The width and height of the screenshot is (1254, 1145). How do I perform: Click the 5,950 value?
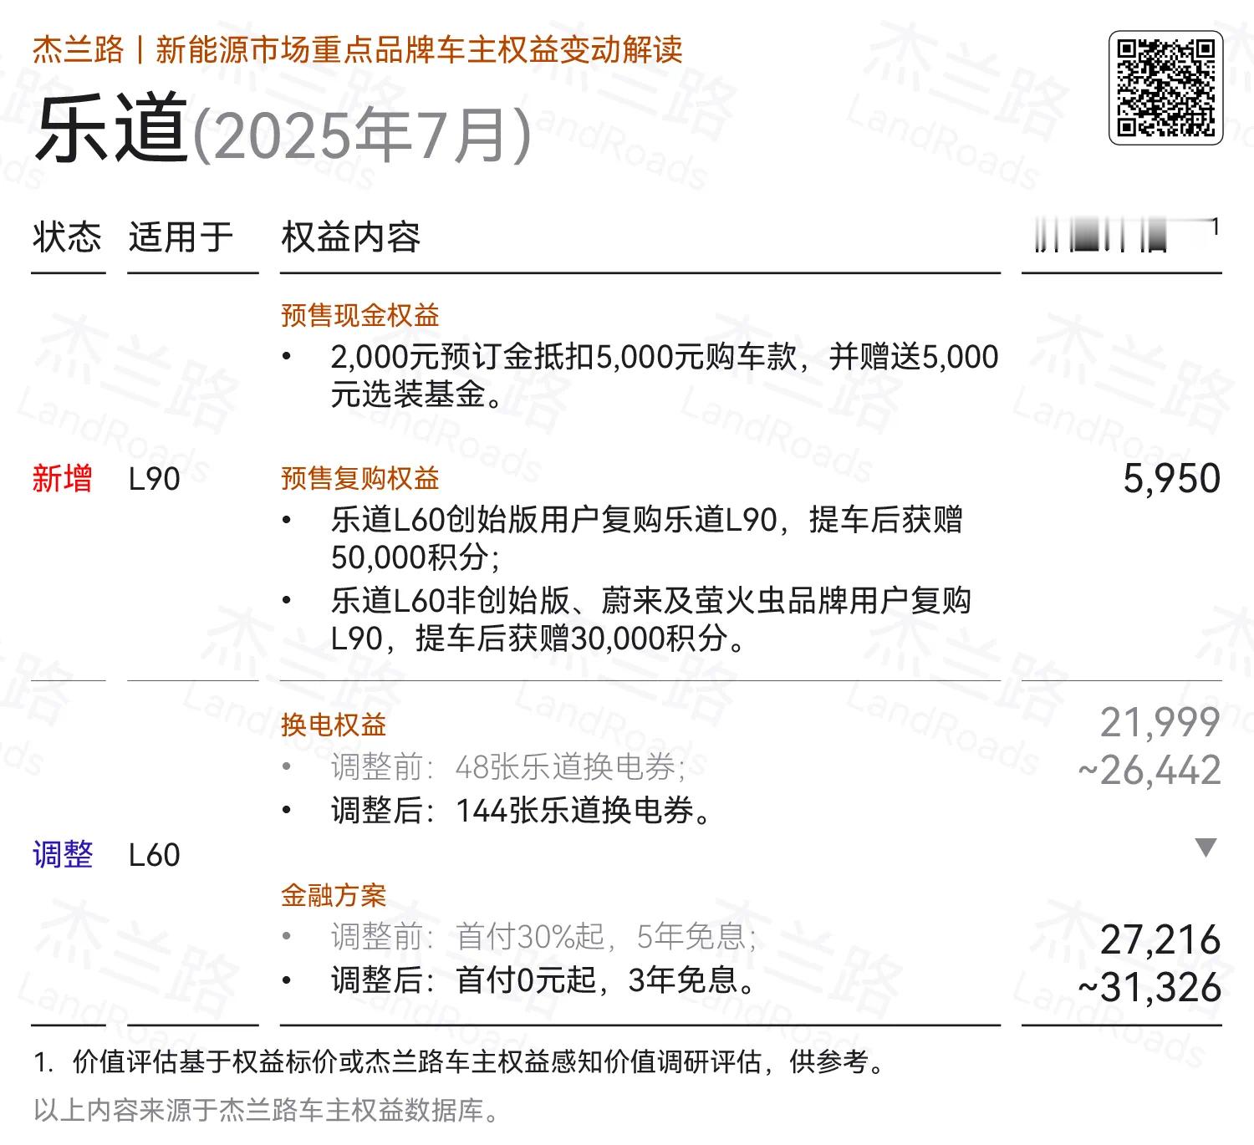click(x=1171, y=478)
